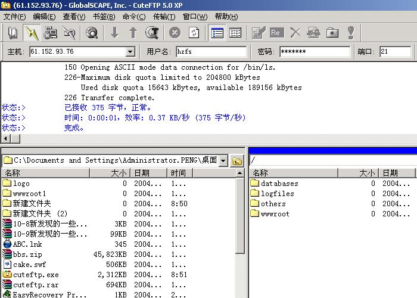Click the Quick Connect lightning icon
This screenshot has width=417, height=298.
click(x=32, y=33)
